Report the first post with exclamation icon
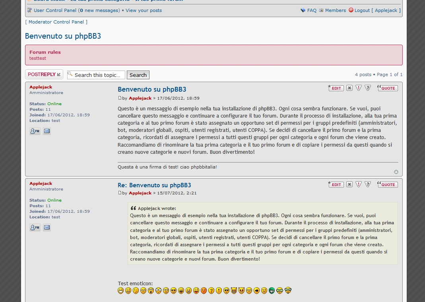Screen dimensions: 425x302 click(359, 88)
